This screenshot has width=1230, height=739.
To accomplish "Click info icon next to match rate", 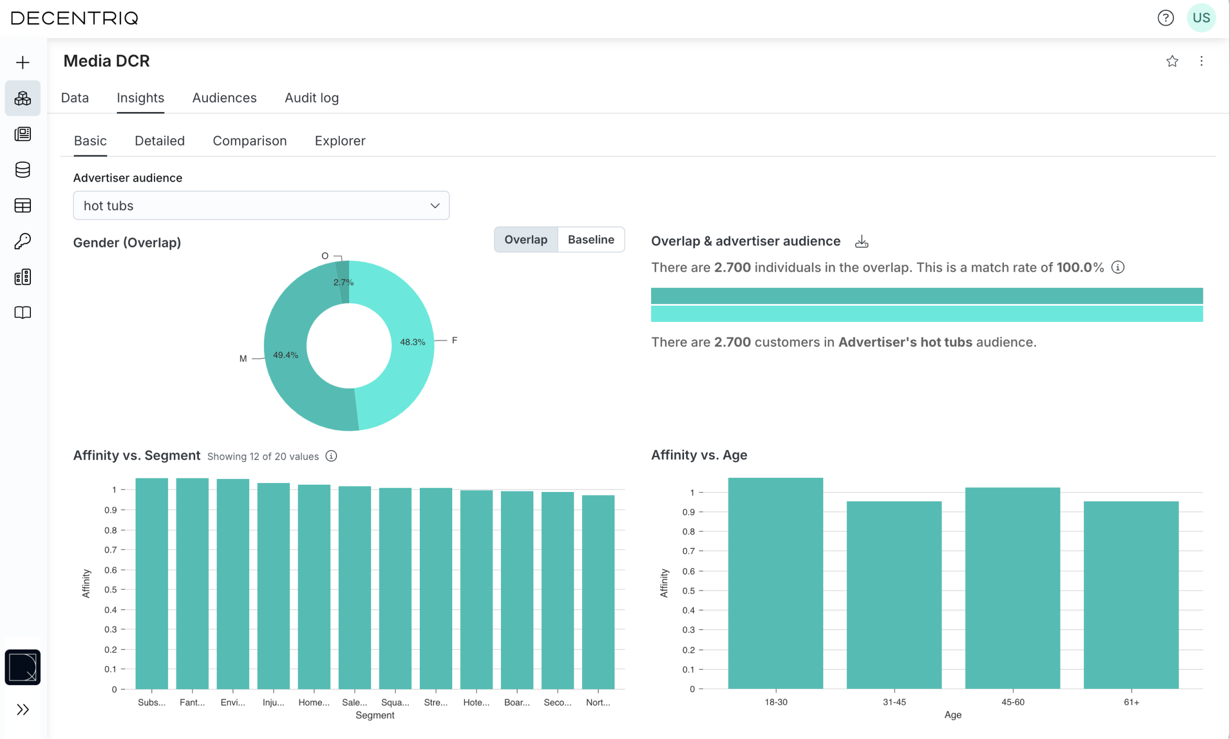I will click(1117, 267).
